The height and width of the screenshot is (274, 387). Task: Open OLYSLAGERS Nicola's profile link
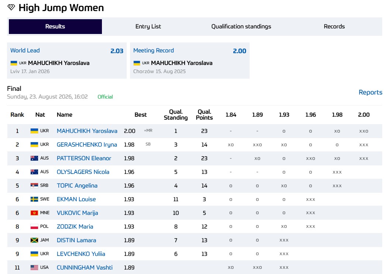83,172
